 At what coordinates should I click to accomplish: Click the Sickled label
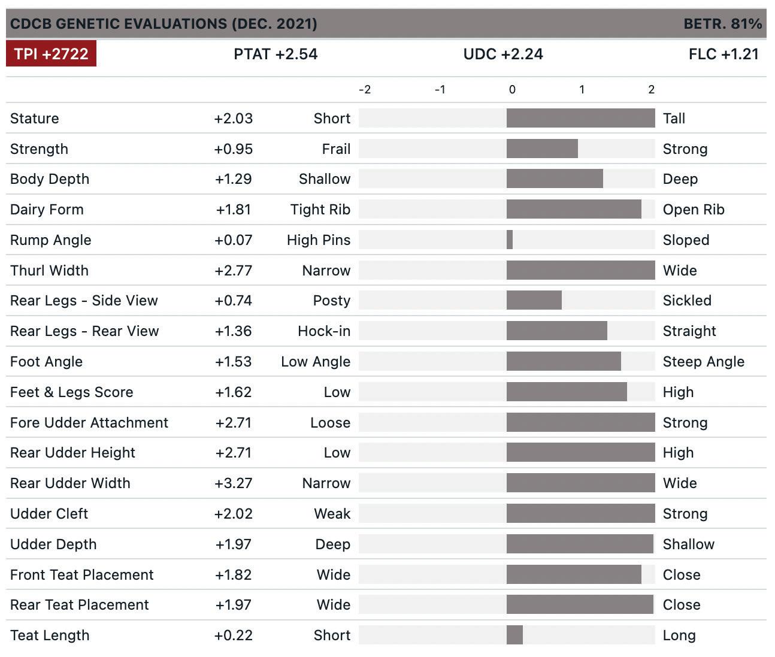point(687,301)
